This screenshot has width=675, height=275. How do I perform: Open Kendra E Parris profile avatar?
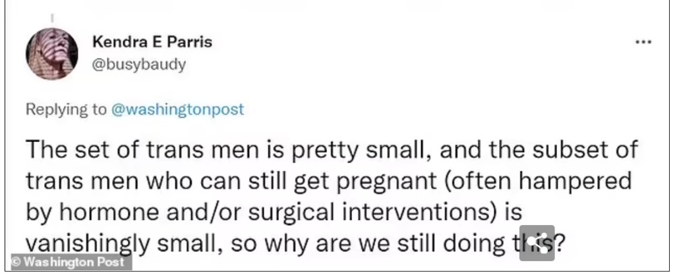tap(52, 54)
